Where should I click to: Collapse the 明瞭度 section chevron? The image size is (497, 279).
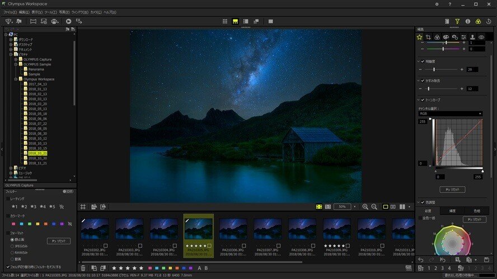pyautogui.click(x=418, y=62)
